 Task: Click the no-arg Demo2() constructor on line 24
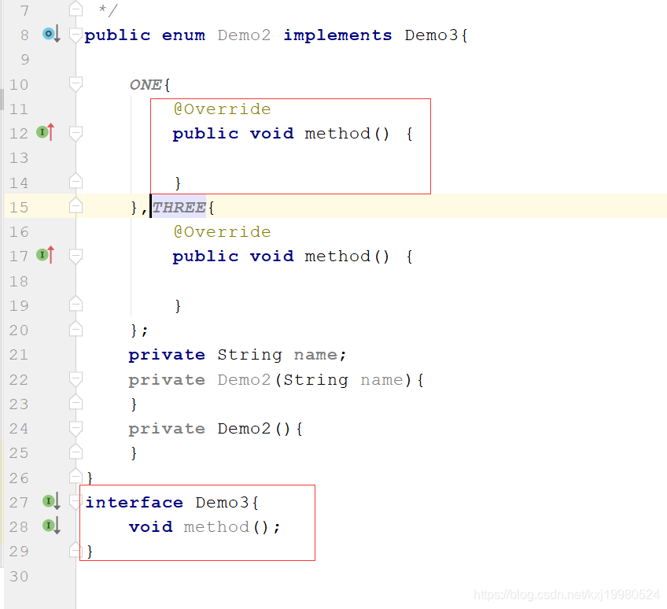click(244, 428)
